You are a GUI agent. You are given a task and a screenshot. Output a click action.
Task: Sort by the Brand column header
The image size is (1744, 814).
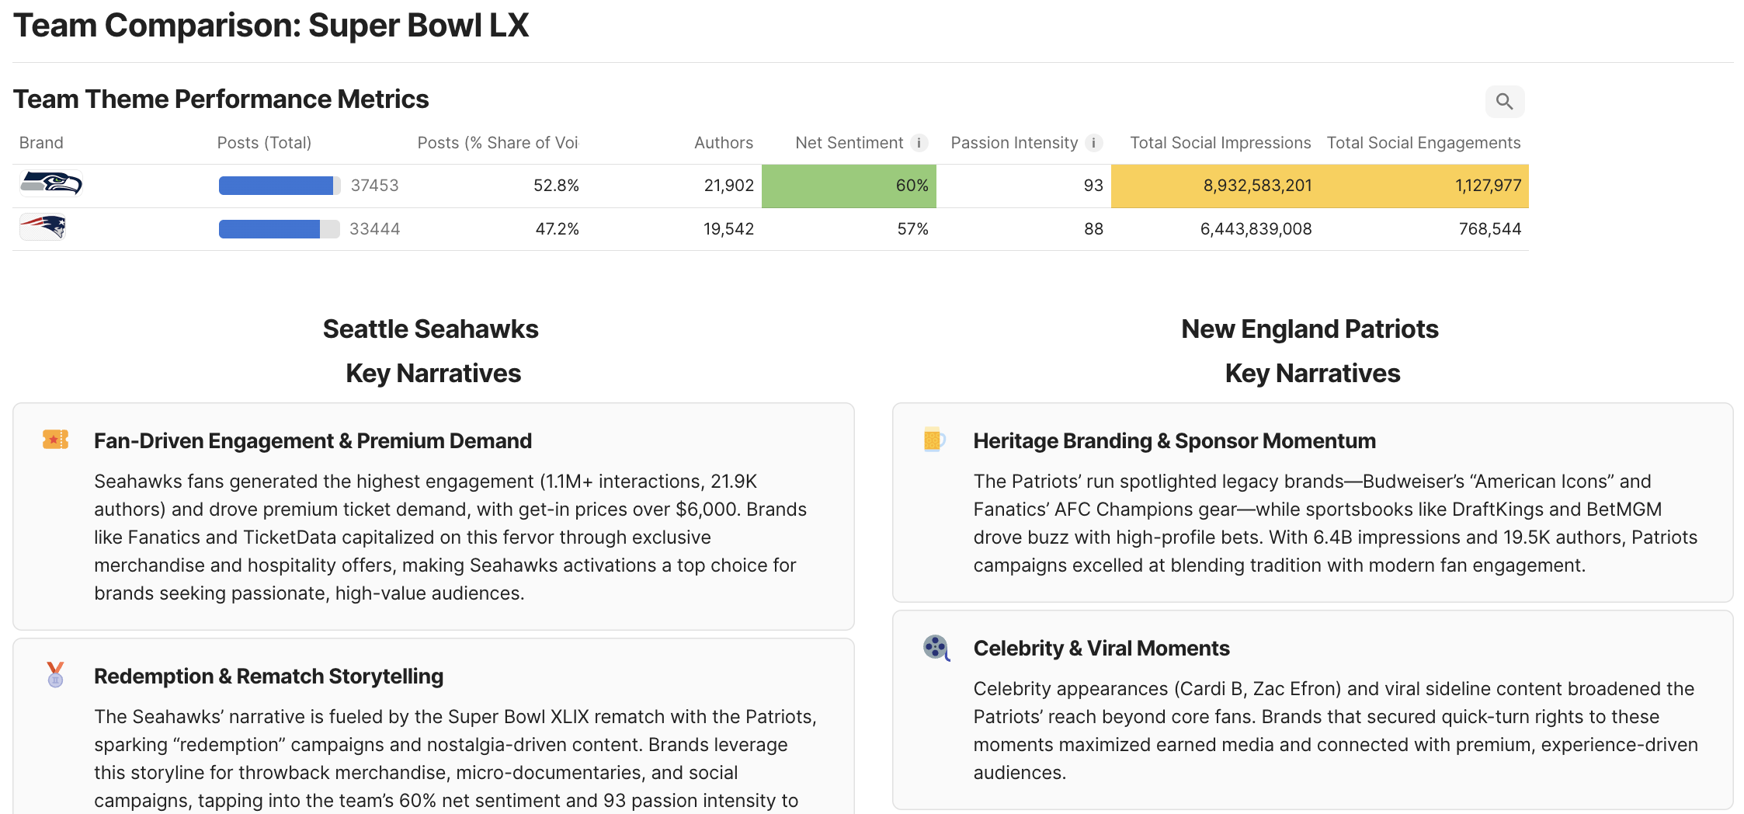click(x=41, y=143)
